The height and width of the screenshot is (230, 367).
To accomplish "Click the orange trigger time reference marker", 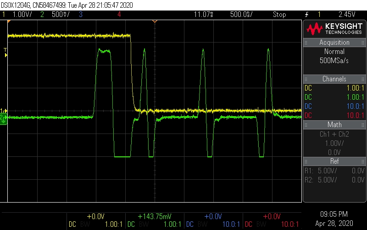I will pos(155,21).
